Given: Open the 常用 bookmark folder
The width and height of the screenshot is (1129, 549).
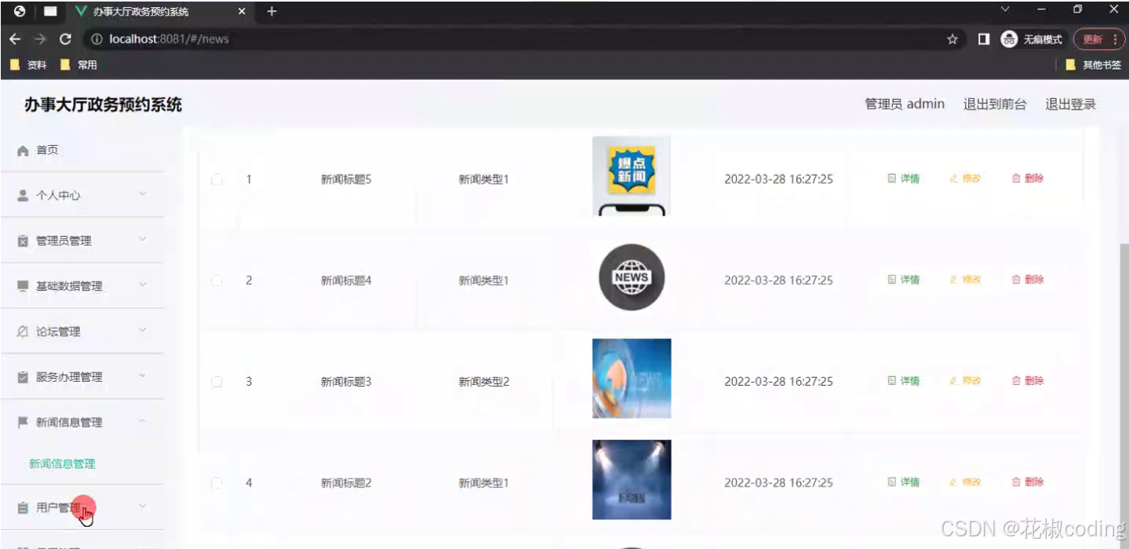Looking at the screenshot, I should tap(78, 65).
